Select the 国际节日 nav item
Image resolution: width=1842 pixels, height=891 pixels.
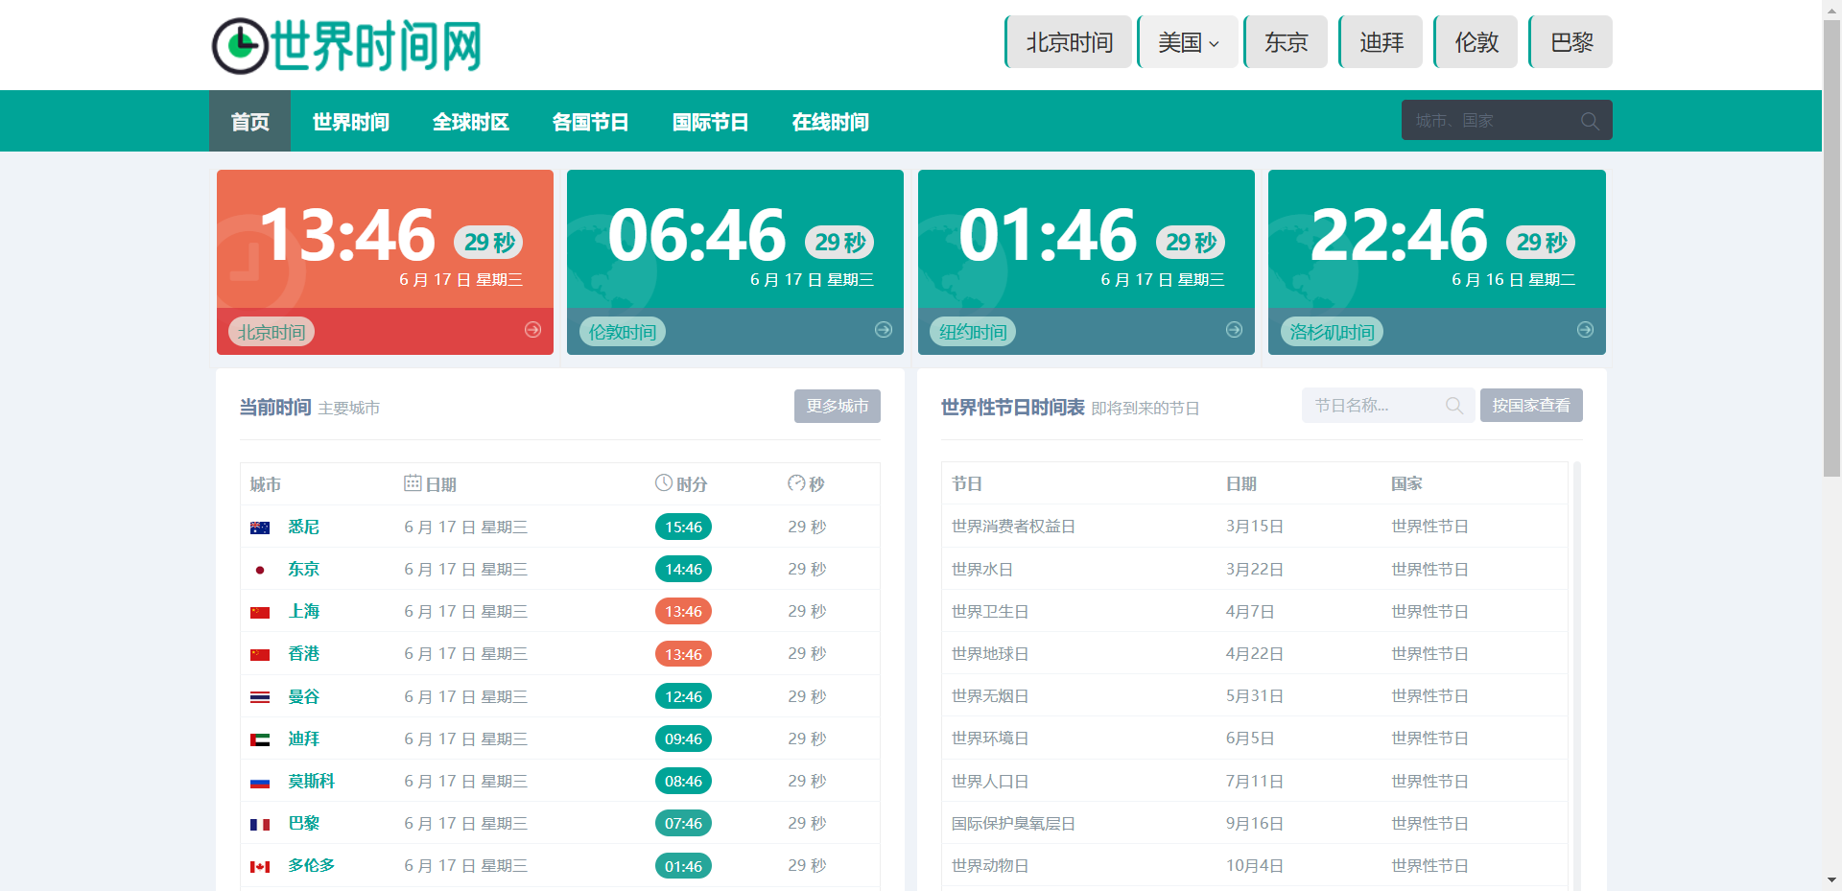click(x=710, y=122)
